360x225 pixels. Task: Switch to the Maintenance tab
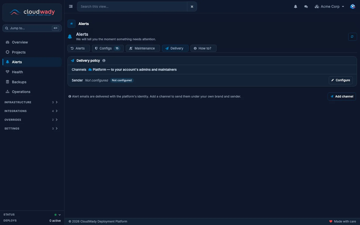143,48
